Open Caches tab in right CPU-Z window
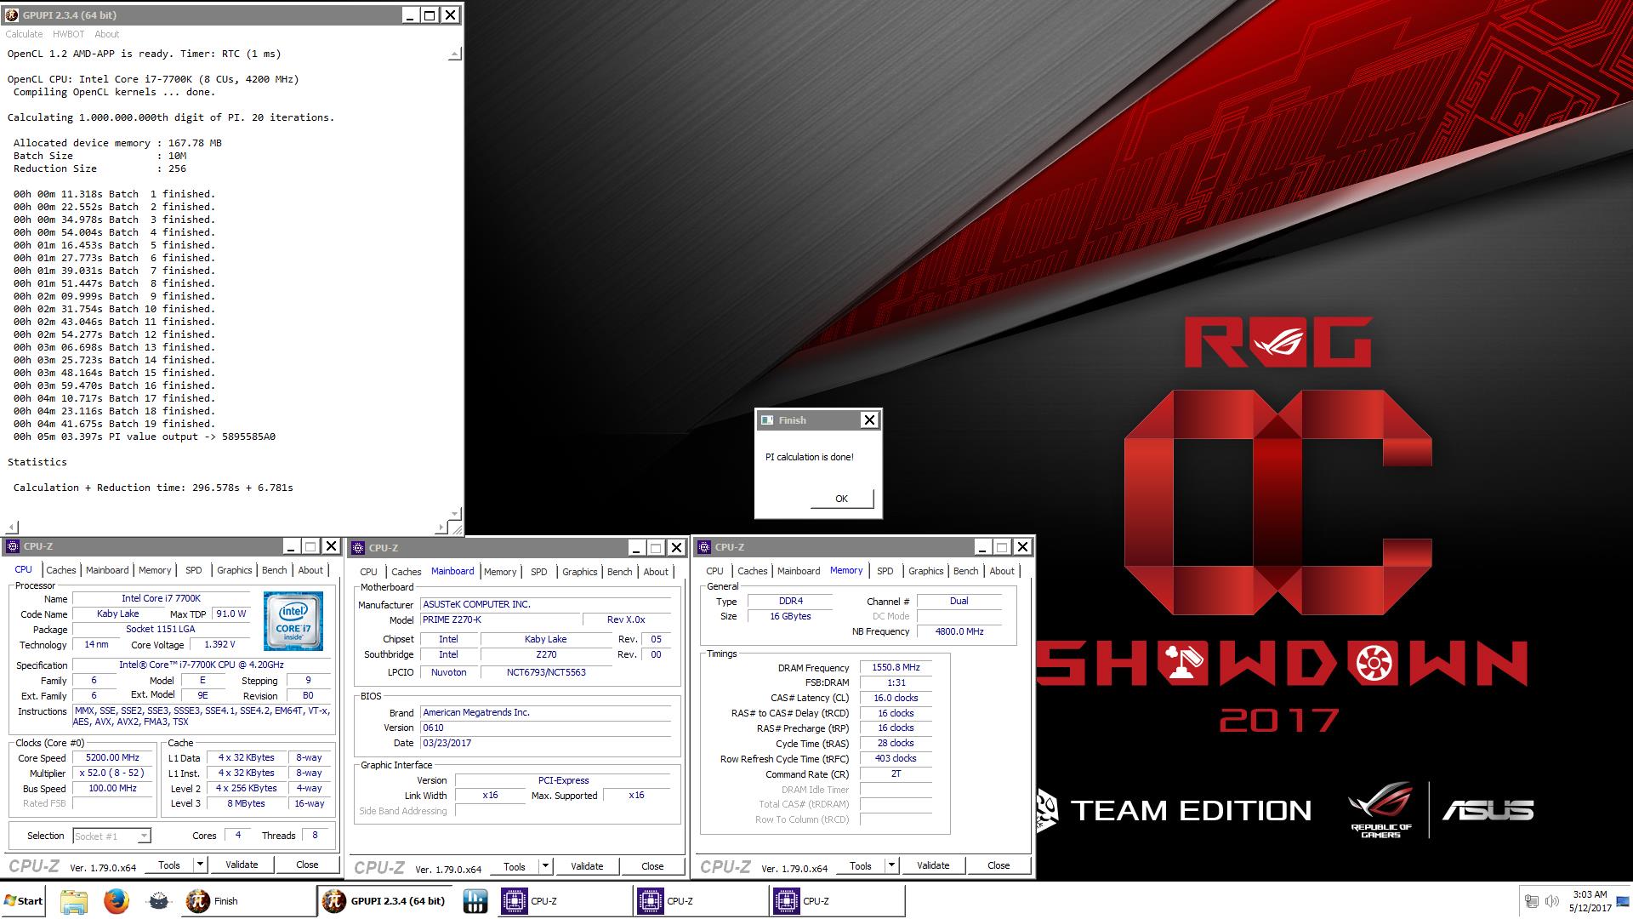1633x919 pixels. (x=753, y=571)
